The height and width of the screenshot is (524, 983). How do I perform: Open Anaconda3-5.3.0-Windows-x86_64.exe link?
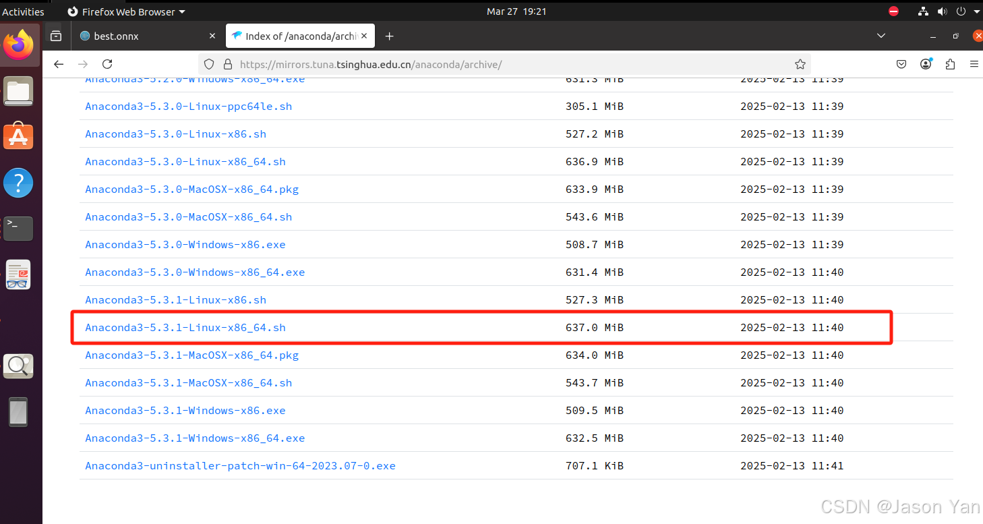195,272
